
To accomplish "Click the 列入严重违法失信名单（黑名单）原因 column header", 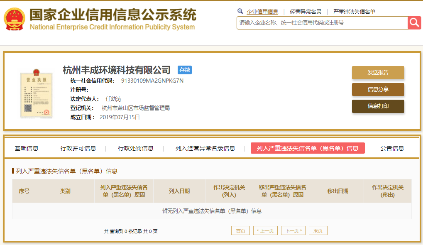I will click(x=124, y=191).
